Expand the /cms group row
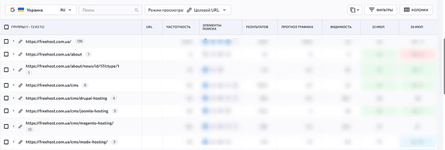The height and width of the screenshot is (150, 445). point(13,85)
